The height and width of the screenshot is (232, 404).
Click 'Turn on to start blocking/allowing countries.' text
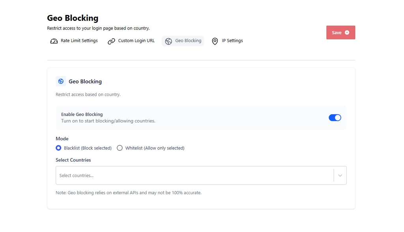click(x=108, y=121)
